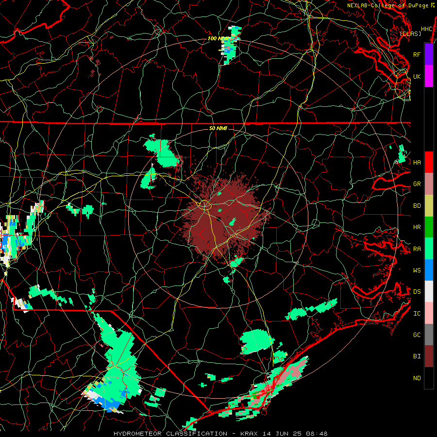Click the BI legend label
437x437 pixels.
pos(417,356)
